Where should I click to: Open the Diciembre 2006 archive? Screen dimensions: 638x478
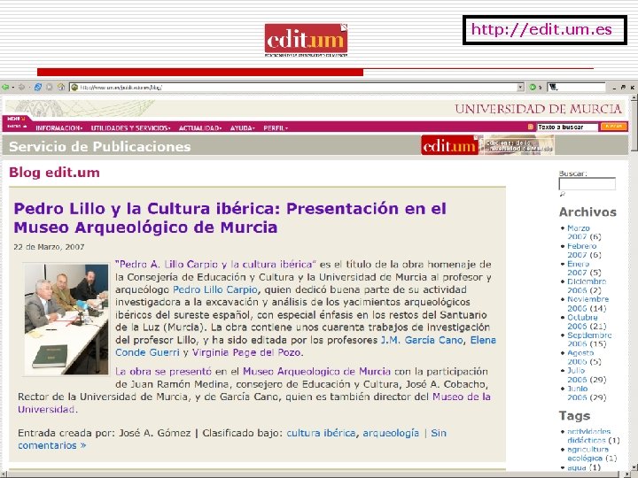587,286
